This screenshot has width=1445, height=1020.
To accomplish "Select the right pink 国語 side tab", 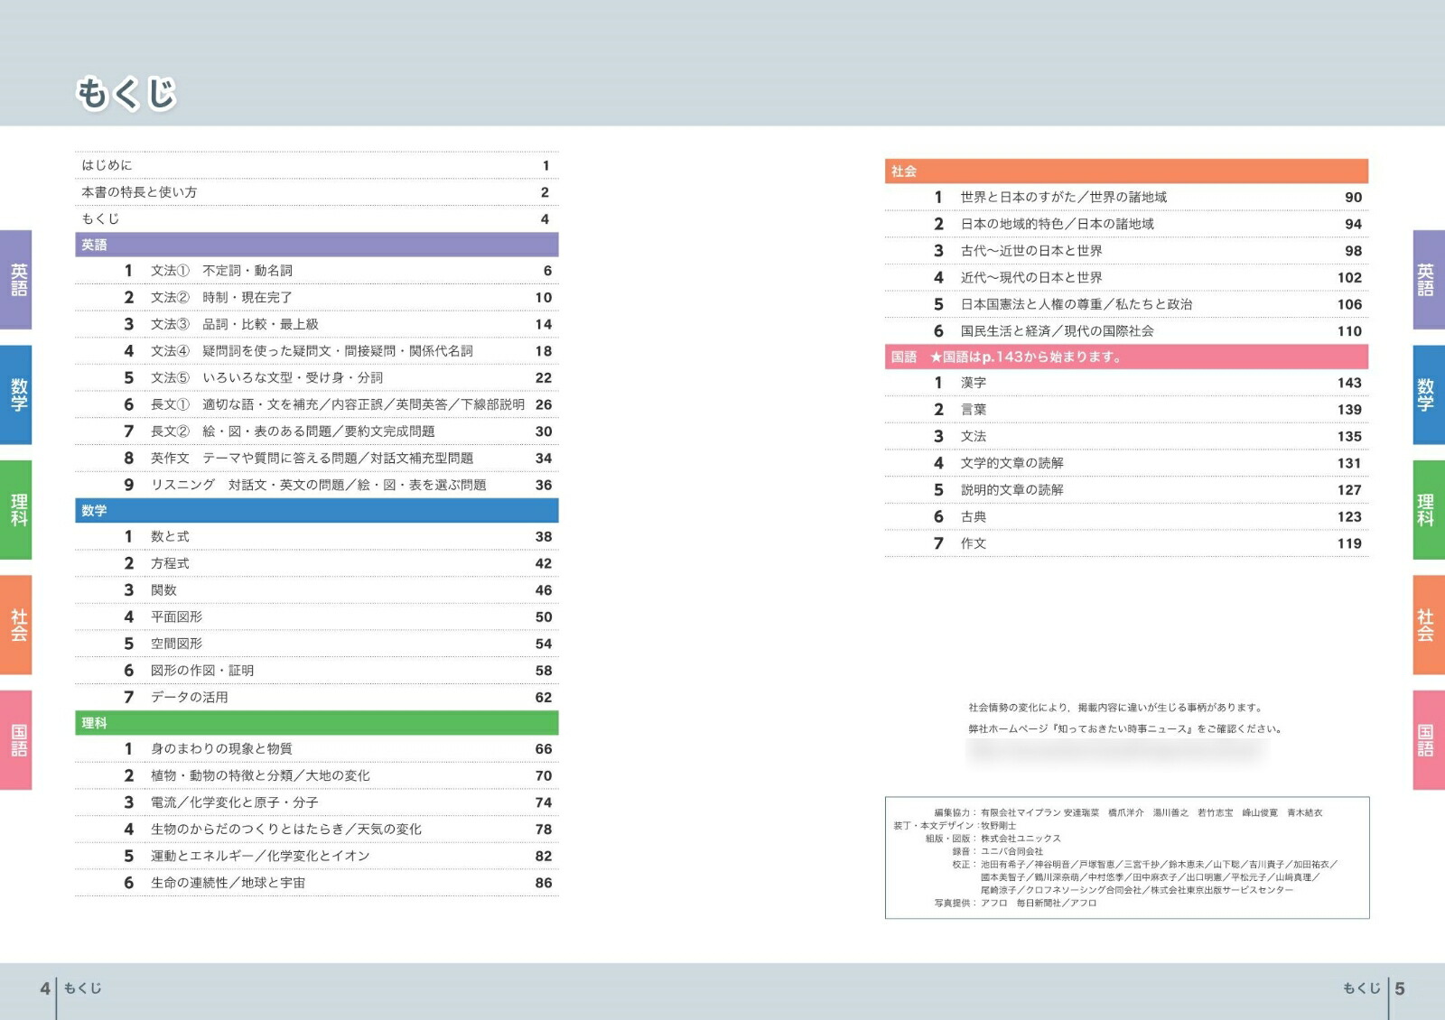I will pos(1429,740).
